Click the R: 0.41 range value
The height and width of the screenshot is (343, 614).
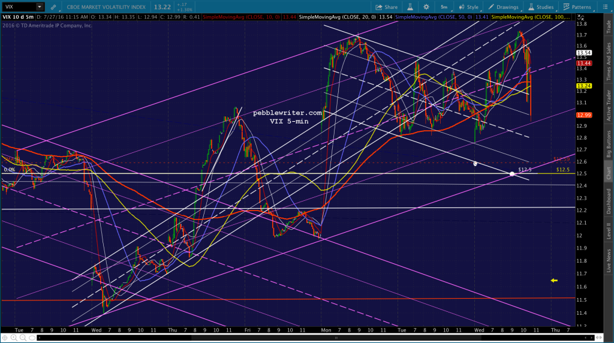click(x=191, y=17)
